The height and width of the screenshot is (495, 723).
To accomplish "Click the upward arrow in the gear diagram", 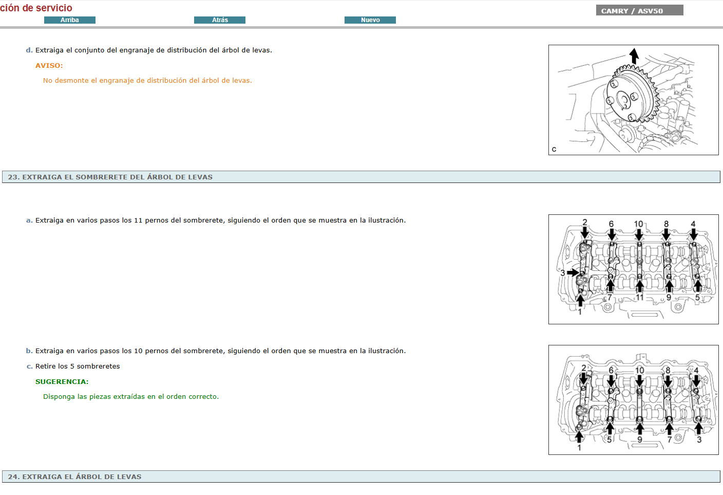I will point(634,54).
